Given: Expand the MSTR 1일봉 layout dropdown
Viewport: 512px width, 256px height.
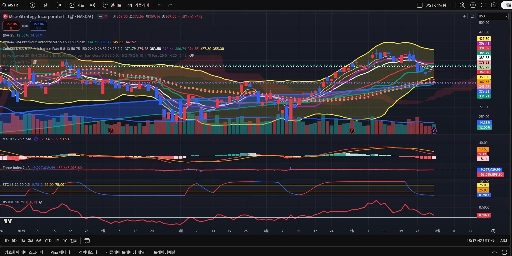Looking at the screenshot, I should [451, 5].
